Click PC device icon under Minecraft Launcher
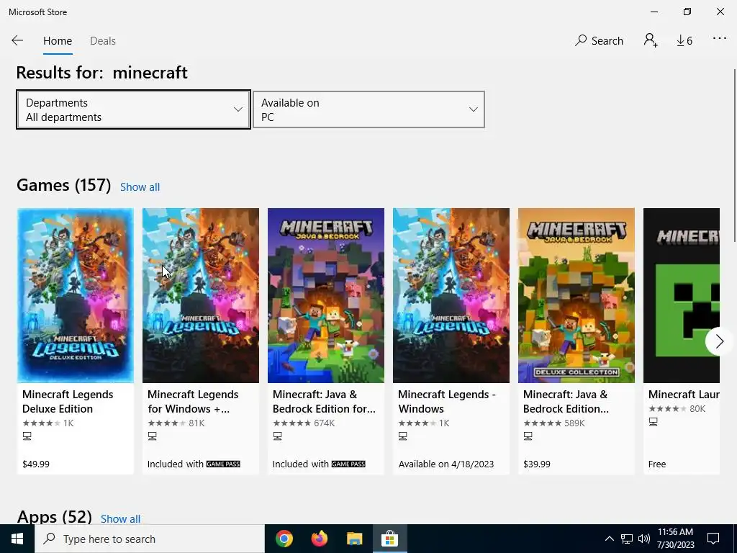 654,422
